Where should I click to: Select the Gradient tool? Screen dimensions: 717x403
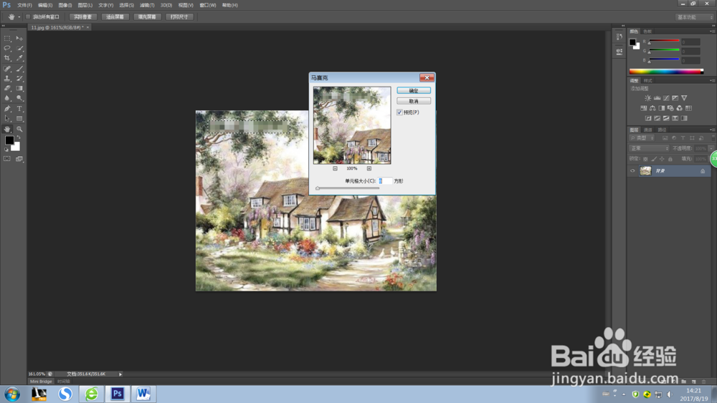[x=19, y=88]
